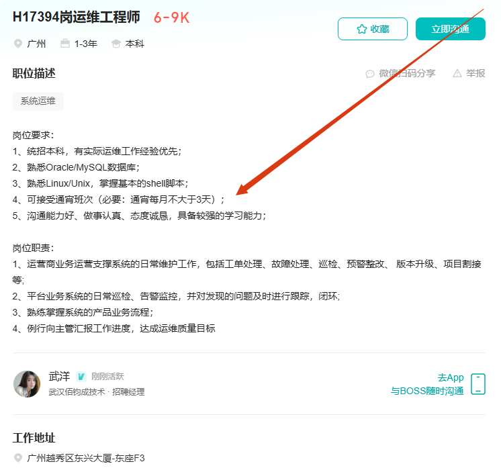
Task: Click 武汉佰钧成技术 · 招聘经理 company text
Action: 97,392
